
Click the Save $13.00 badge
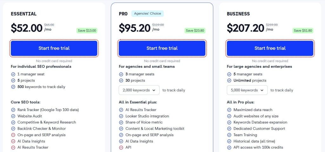[86, 31]
